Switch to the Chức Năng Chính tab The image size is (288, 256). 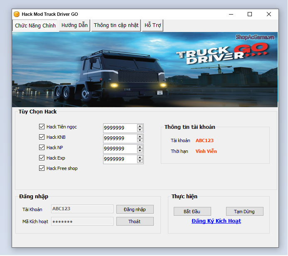[x=35, y=25]
